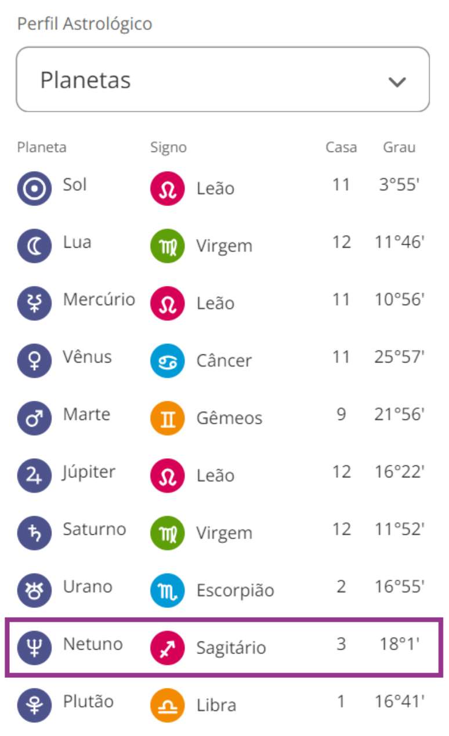
Task: Click the Sagitário sign icon
Action: pyautogui.click(x=167, y=648)
